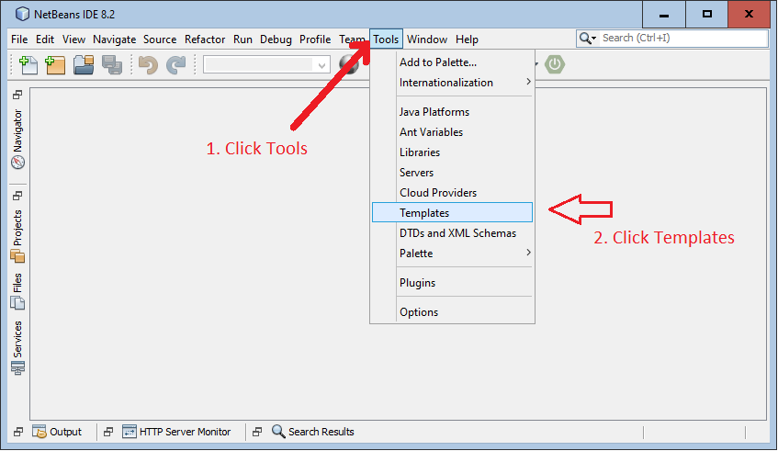Select Add to Palette... menu entry
This screenshot has height=451, width=778.
pyautogui.click(x=453, y=62)
